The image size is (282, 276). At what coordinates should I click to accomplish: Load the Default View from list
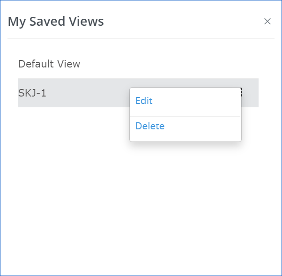click(49, 64)
